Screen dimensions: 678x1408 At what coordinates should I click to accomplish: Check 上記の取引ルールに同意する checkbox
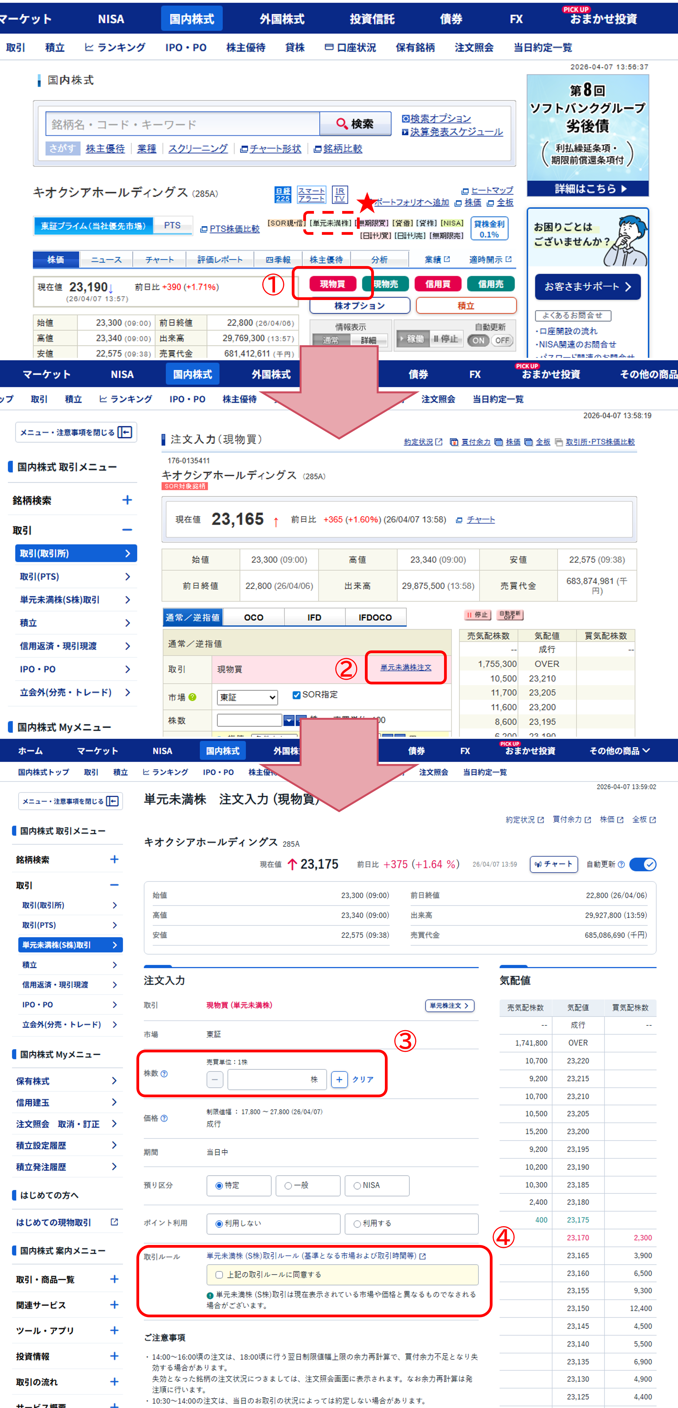[219, 1275]
